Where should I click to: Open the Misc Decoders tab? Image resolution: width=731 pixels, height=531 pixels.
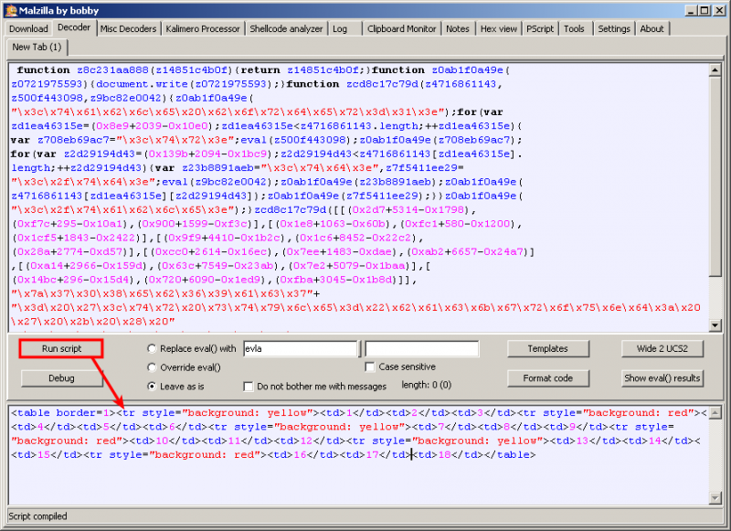coord(128,28)
